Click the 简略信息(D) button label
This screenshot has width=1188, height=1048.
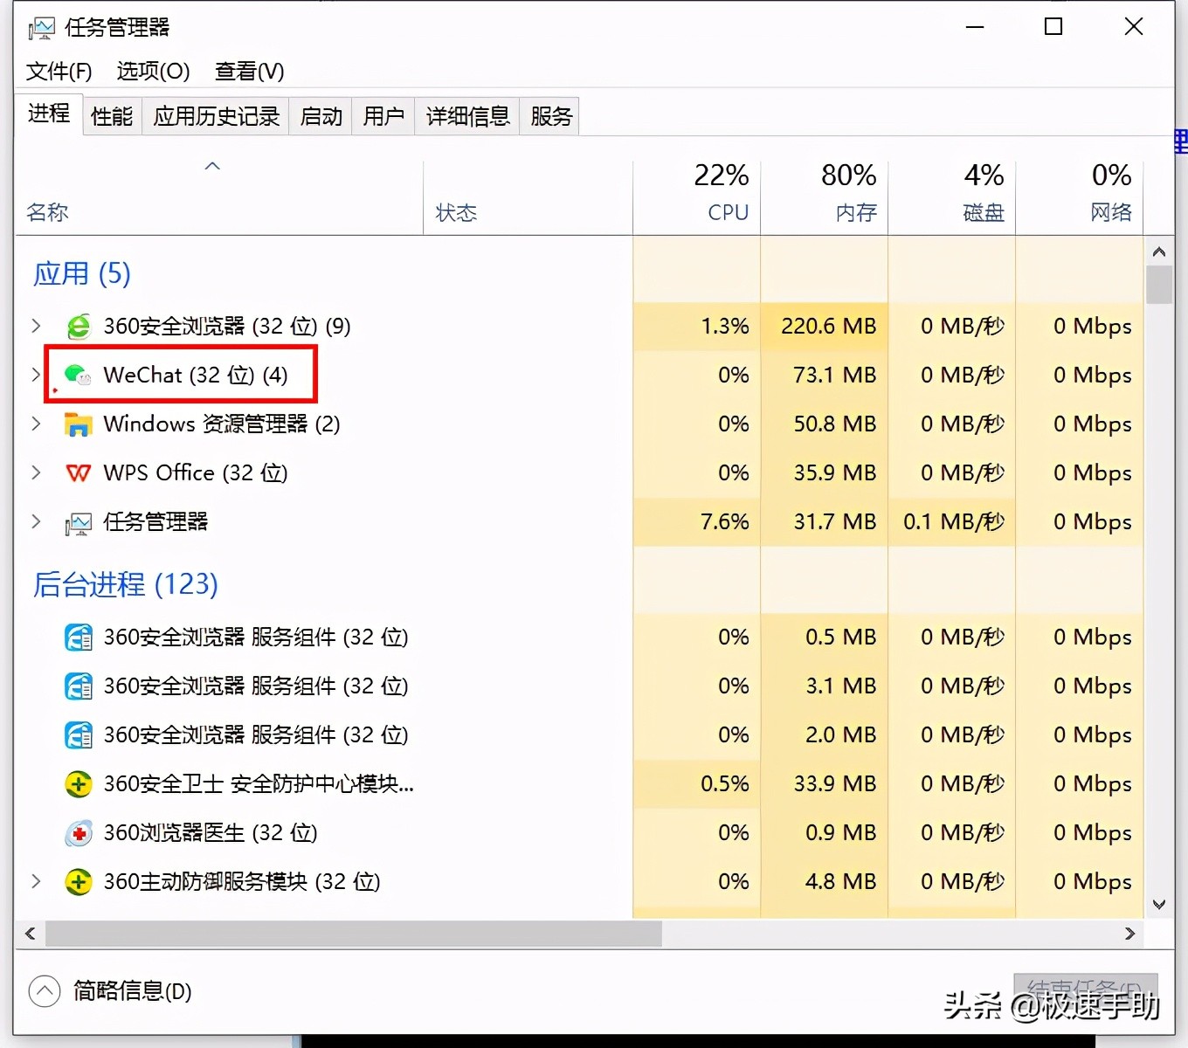133,991
